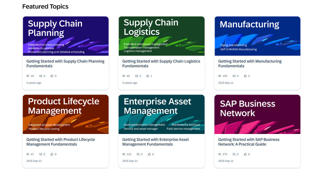Screen dimensions: 322x172
Task: Click comments icon on Enterprise Asset Management card
Action: point(138,154)
